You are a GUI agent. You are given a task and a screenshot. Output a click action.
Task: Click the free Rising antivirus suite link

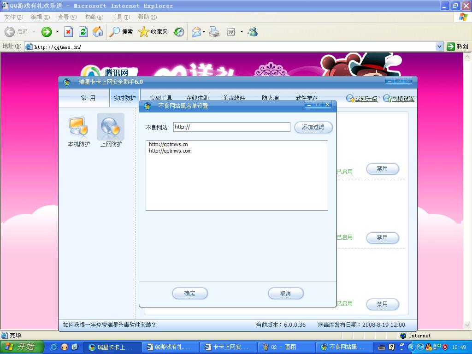[x=110, y=325]
